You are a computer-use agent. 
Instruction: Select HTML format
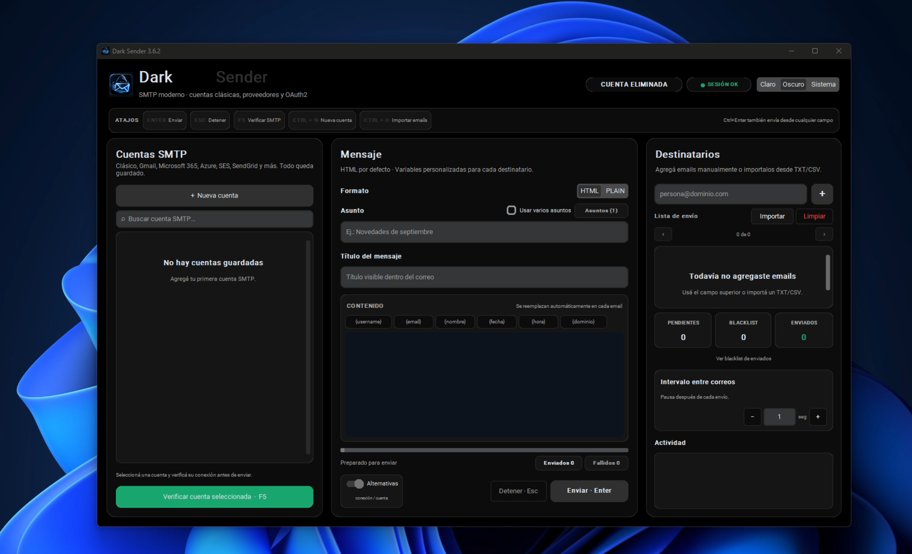pyautogui.click(x=589, y=191)
